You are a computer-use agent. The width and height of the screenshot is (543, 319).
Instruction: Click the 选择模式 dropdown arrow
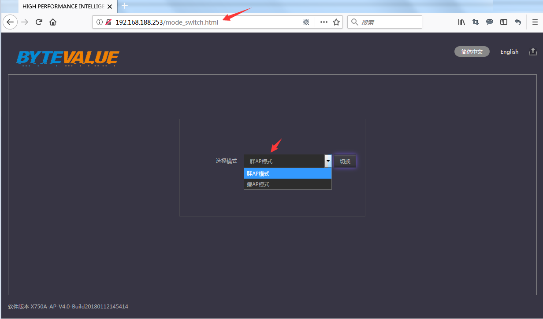[328, 161]
